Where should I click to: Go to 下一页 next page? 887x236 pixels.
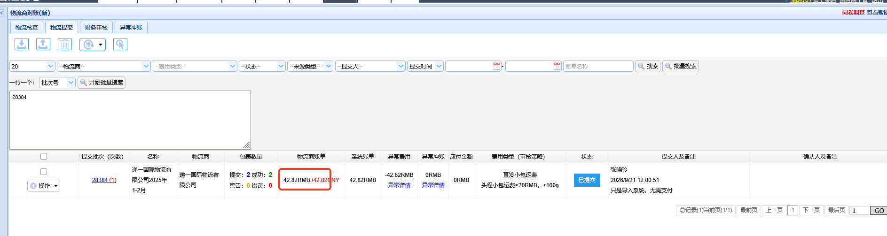(811, 210)
